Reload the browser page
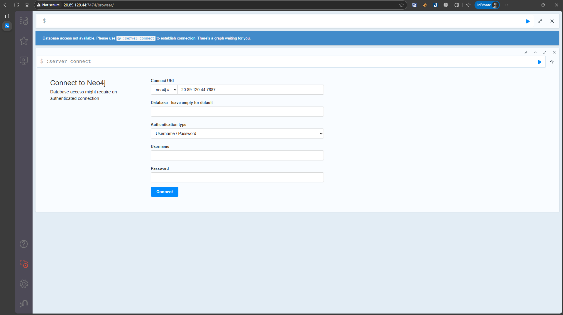 pos(16,5)
